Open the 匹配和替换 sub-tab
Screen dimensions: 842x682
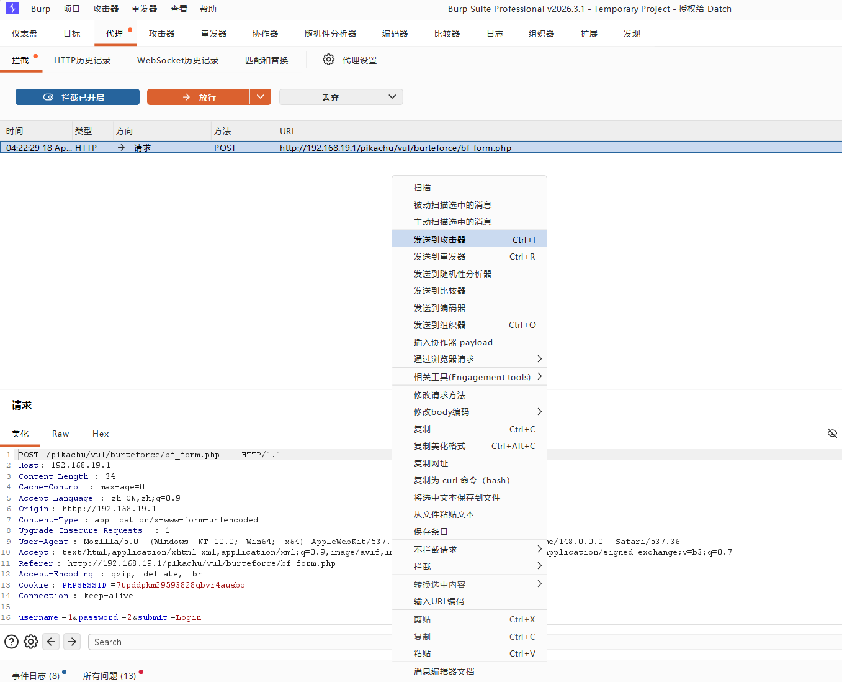(266, 60)
